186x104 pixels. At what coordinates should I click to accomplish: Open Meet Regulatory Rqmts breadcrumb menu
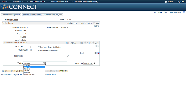coord(60,1)
